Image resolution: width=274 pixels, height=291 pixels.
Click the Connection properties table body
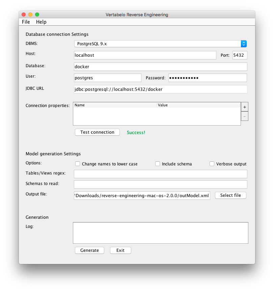157,116
